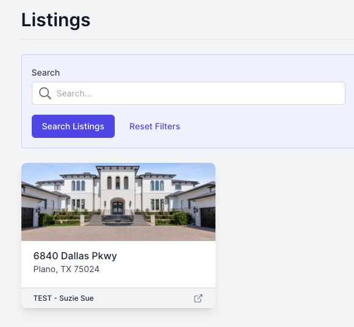
Task: Click the Listings page heading
Action: click(x=56, y=20)
